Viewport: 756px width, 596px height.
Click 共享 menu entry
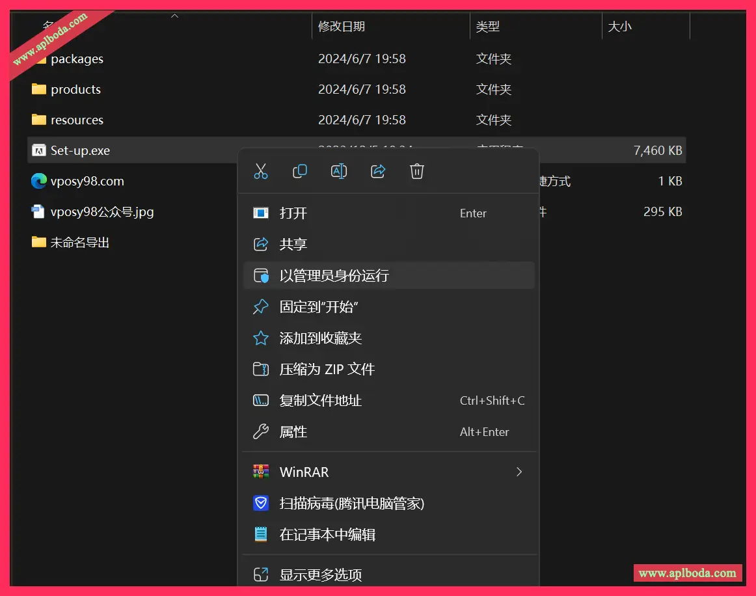[x=293, y=245]
